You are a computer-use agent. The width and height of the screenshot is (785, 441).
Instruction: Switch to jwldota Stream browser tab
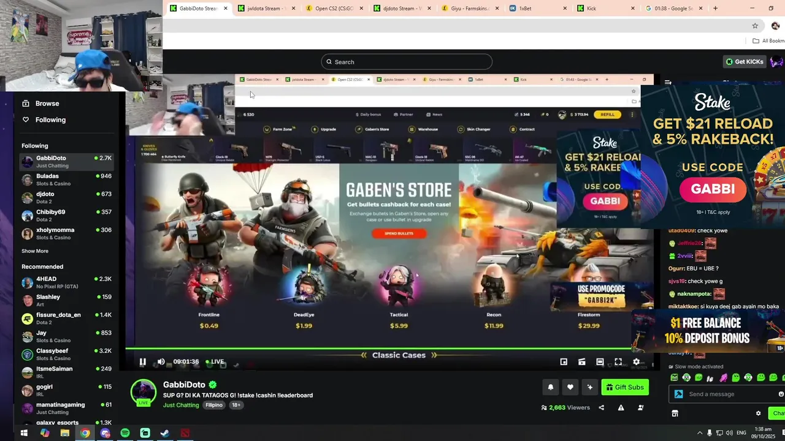(267, 9)
